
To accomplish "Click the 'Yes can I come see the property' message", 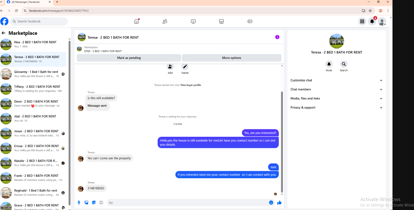I will coord(109,158).
